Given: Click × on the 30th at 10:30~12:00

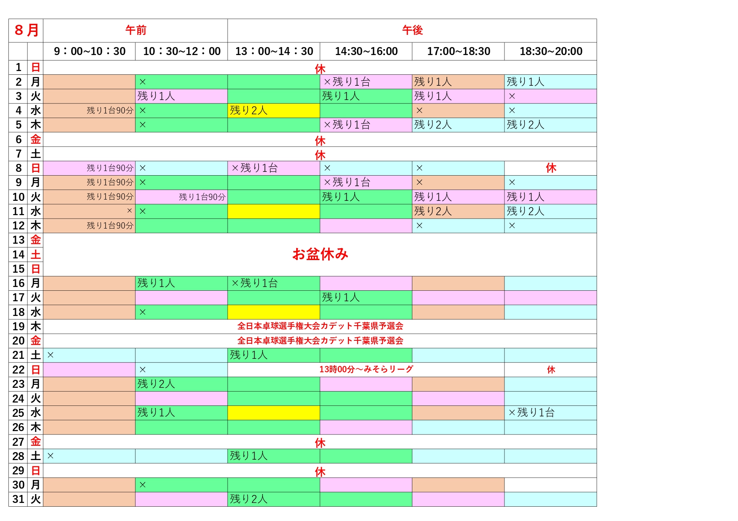Looking at the screenshot, I should coord(143,485).
